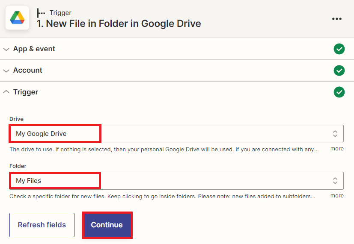This screenshot has height=244, width=354.
Task: Click the trigger step icon above the title
Action: [x=41, y=13]
